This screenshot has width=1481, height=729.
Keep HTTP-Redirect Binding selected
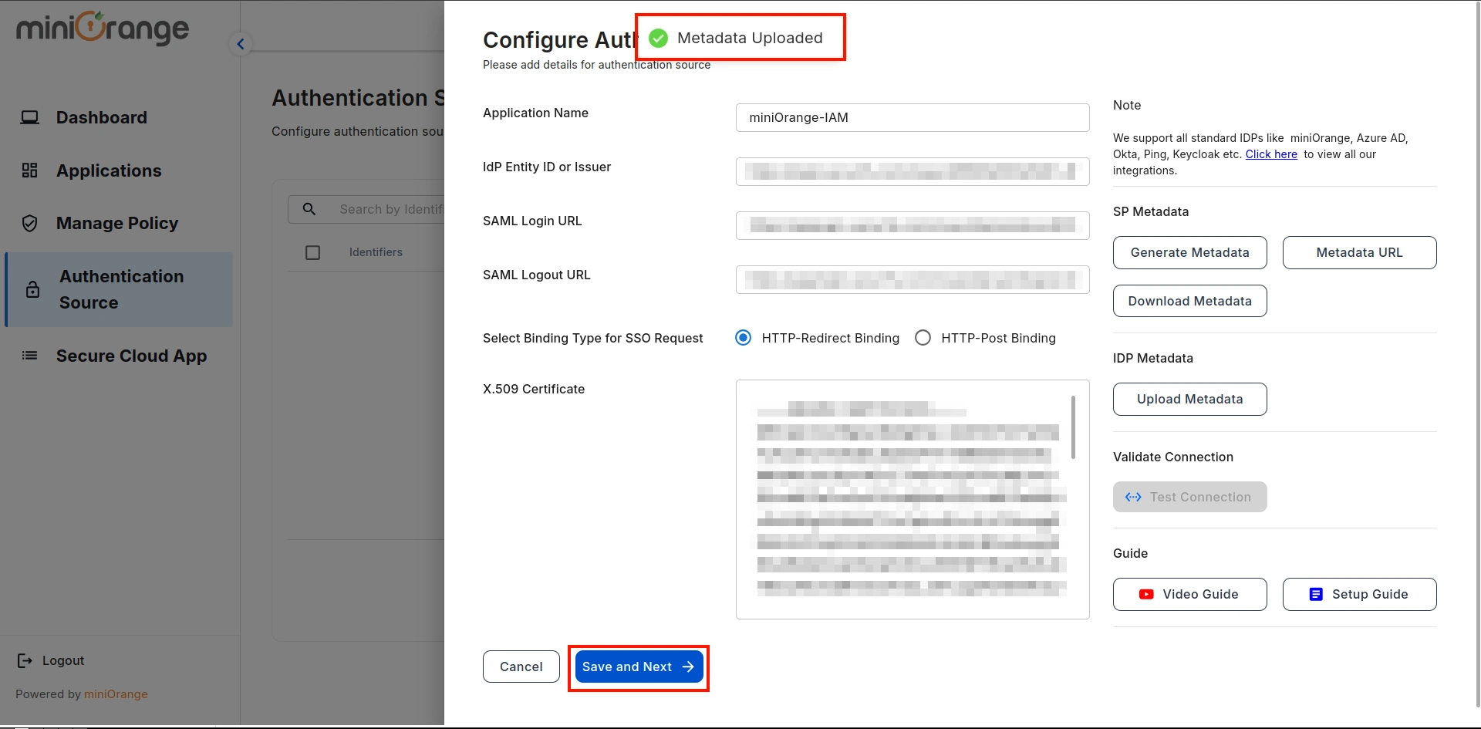pos(743,337)
